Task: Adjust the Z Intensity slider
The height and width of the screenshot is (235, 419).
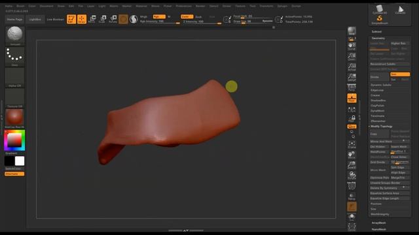Action: [x=202, y=22]
